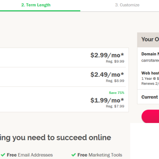159x159 pixels.
Task: Click the green progress bar under Term Length
Action: (40, 11)
